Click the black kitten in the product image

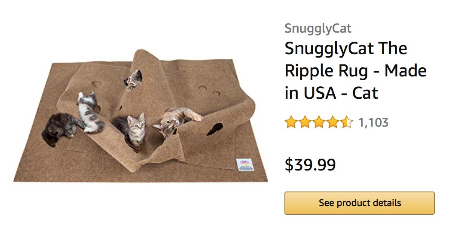click(x=60, y=129)
